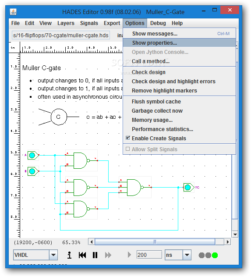Toggle input pin A switch
The width and height of the screenshot is (251, 277).
[32, 155]
